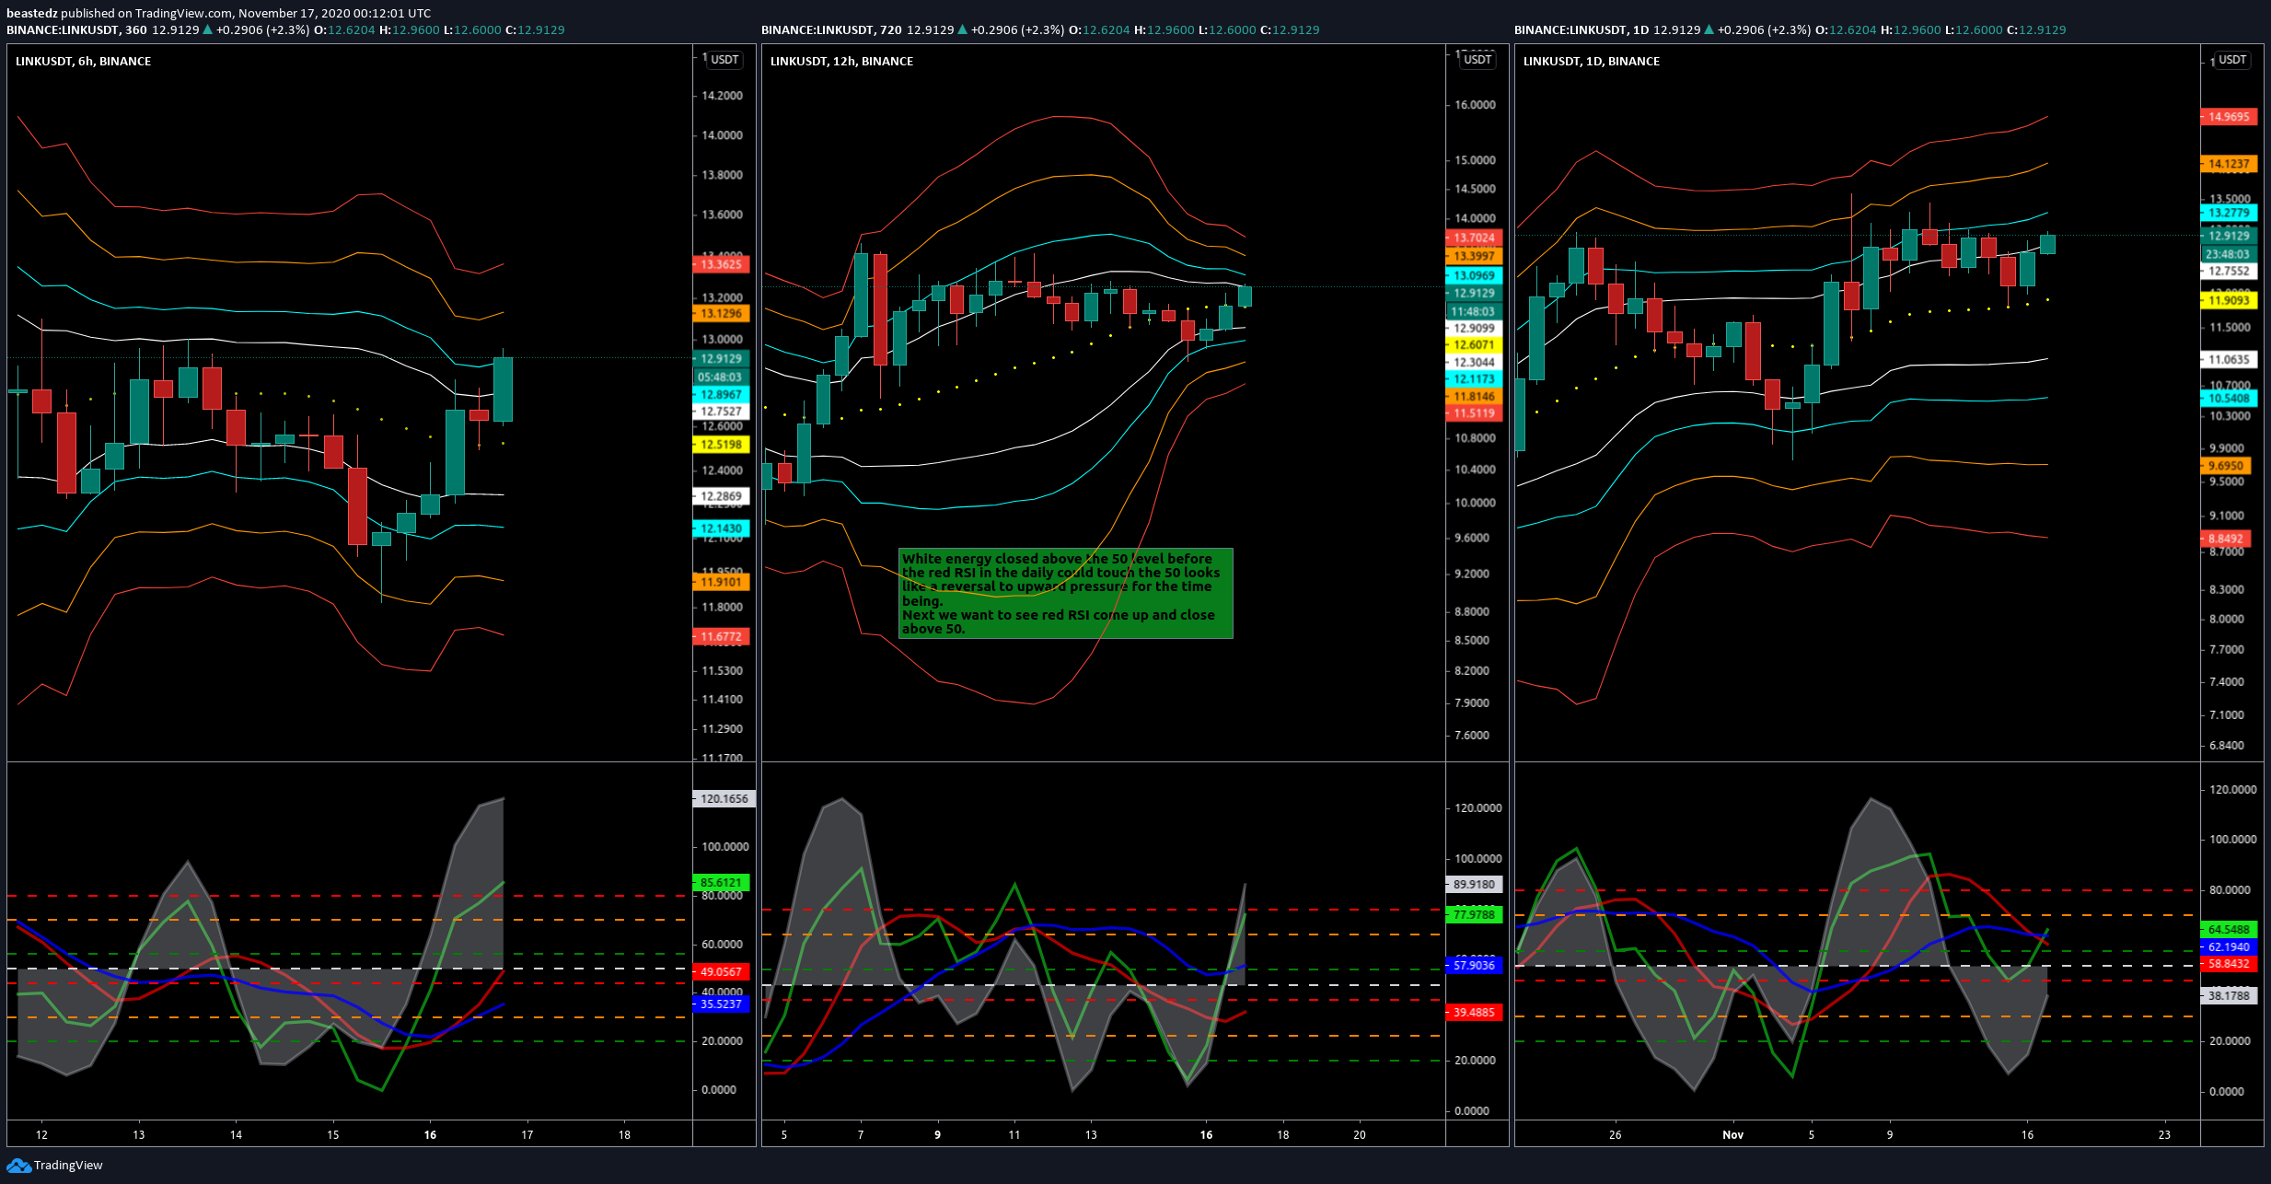Select the "LINKUSDT, 1D, BINANCE" pane title

point(1591,61)
